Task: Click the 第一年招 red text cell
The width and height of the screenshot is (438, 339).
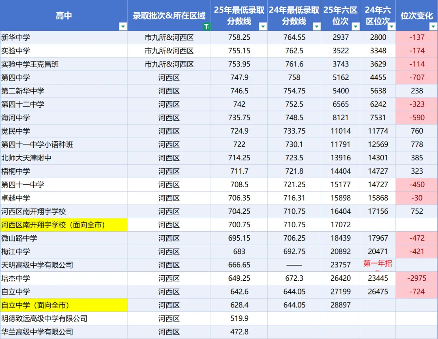Action: coord(378,265)
